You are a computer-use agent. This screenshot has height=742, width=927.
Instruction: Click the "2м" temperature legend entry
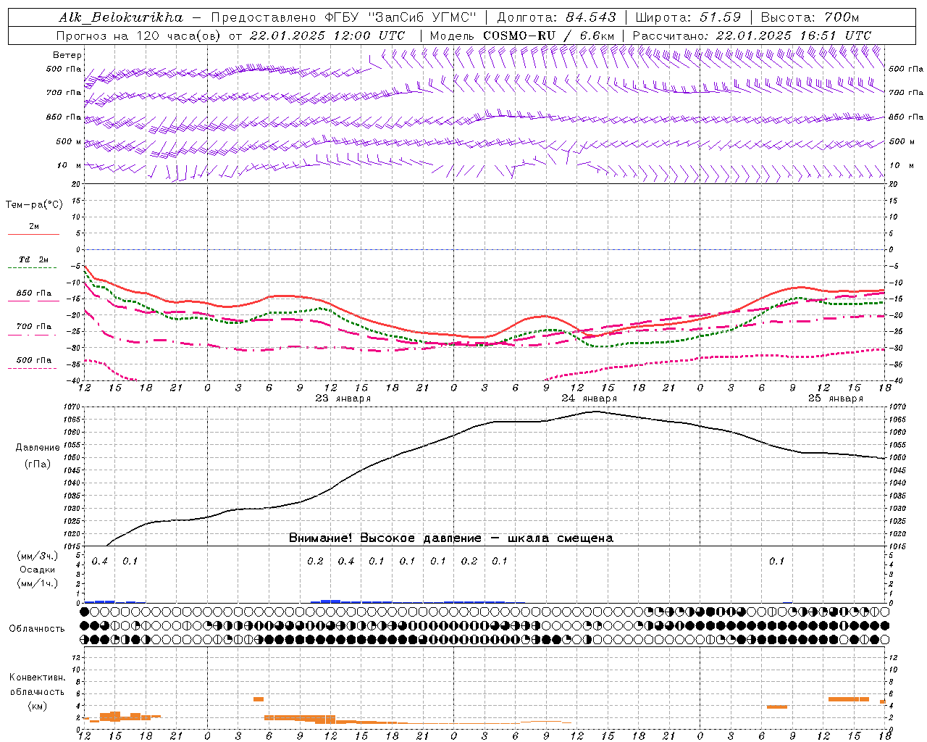34,227
